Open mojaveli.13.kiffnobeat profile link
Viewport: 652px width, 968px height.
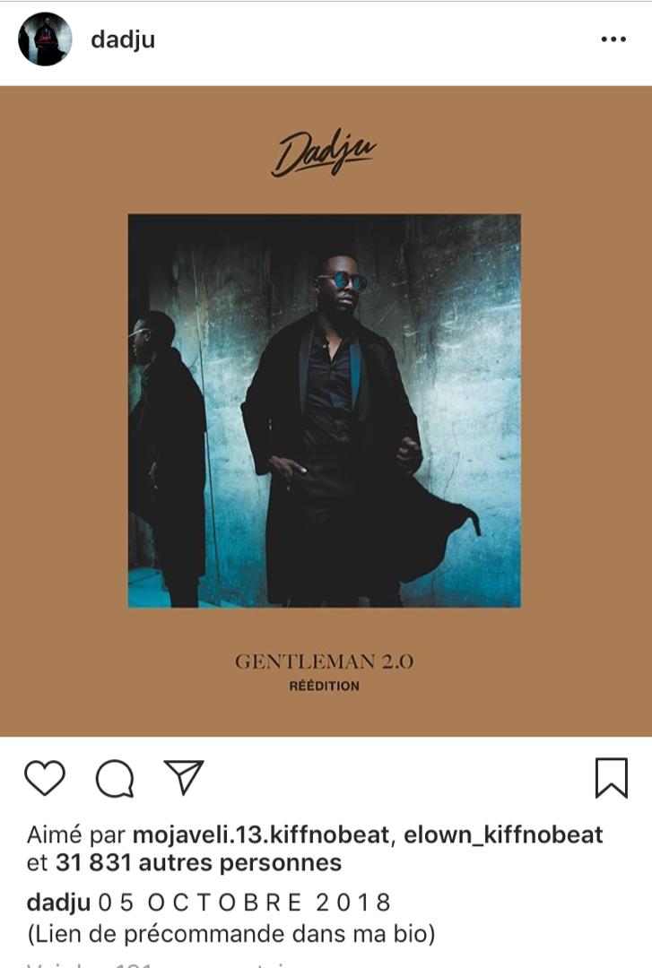tap(261, 834)
